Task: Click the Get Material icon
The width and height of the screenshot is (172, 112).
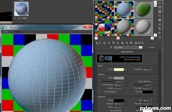Action: coord(97,43)
